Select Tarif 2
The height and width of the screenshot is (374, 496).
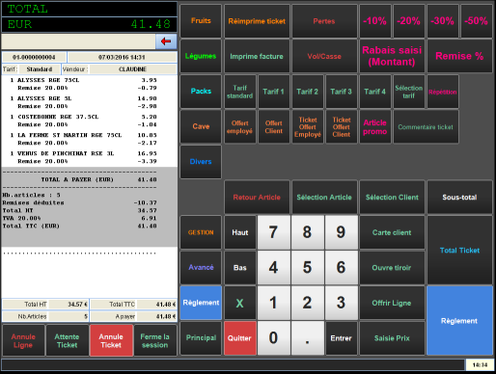[x=308, y=92]
